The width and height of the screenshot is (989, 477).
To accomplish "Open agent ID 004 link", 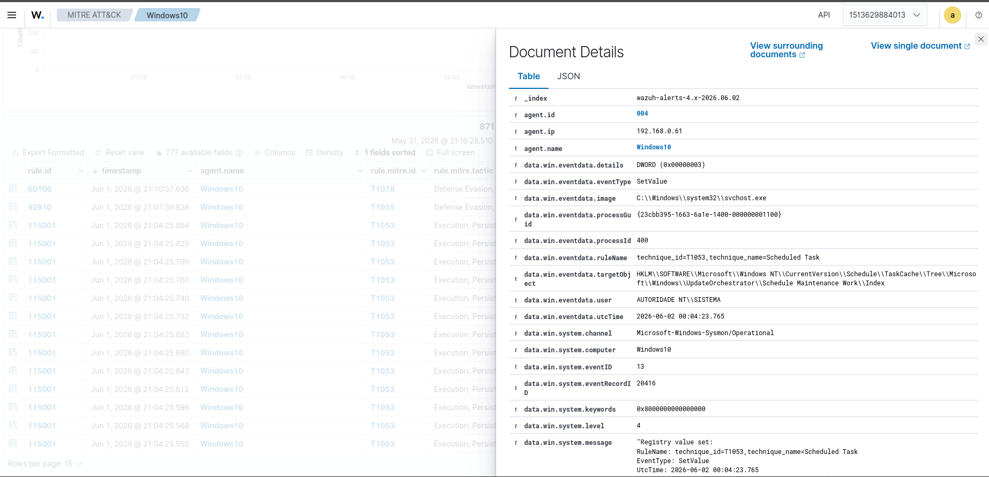I will click(642, 113).
